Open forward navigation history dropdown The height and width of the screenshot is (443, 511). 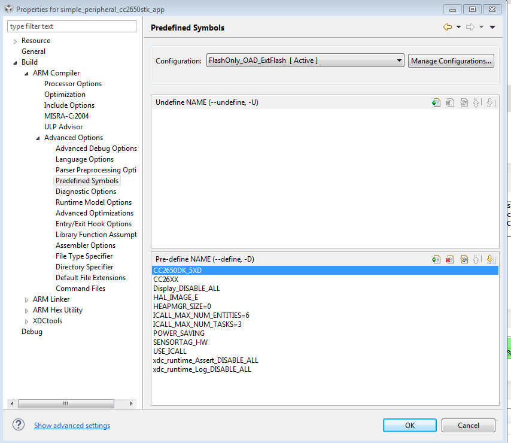point(481,27)
